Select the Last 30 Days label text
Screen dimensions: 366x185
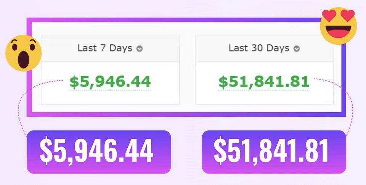259,48
